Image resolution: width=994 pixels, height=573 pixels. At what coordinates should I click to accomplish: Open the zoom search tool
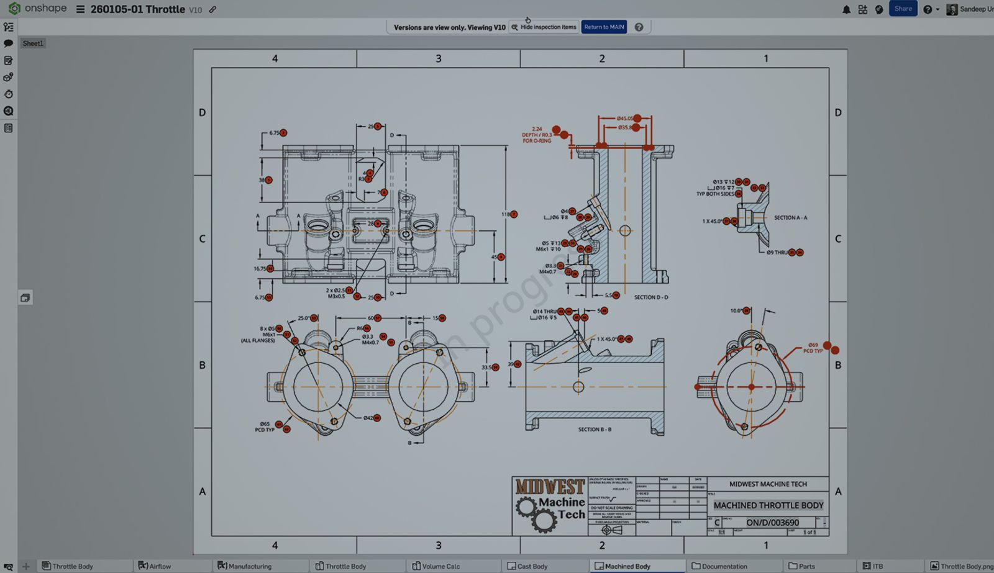(9, 111)
